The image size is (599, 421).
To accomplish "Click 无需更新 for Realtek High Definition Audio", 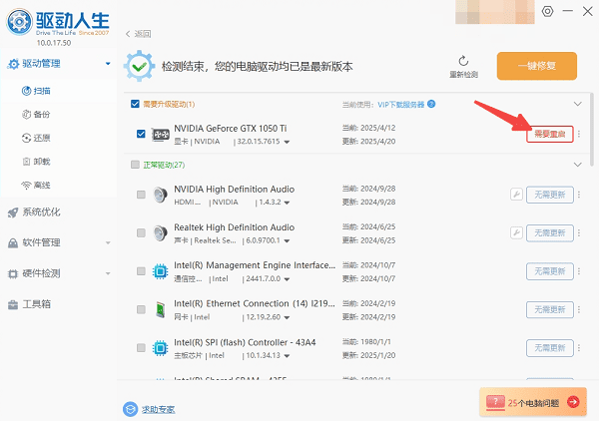I will (550, 232).
